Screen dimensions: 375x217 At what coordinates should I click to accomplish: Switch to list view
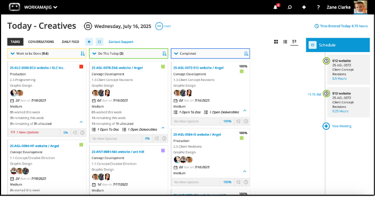pos(285,42)
